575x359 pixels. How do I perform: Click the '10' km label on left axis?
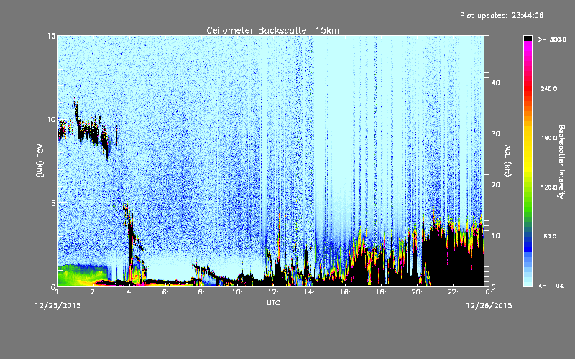[x=51, y=119]
